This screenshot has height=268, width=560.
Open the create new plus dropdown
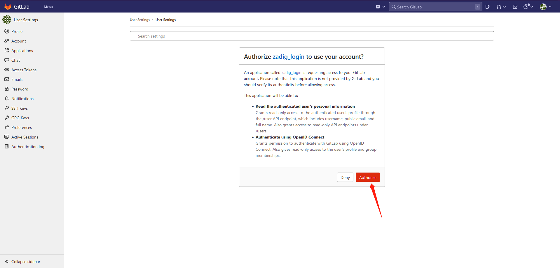coord(381,7)
